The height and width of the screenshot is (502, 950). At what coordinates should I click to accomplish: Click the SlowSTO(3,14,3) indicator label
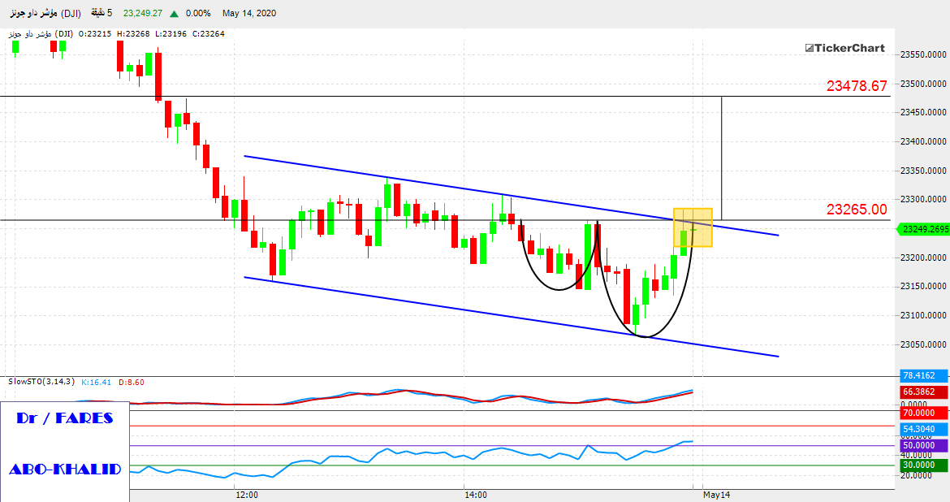pyautogui.click(x=41, y=382)
